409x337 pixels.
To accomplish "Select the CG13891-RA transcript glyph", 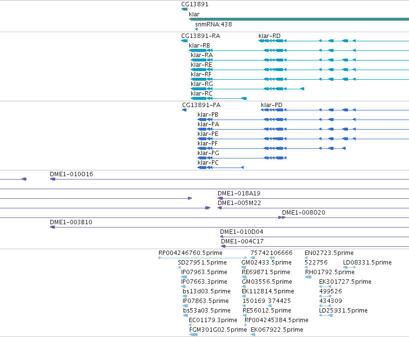I will (x=185, y=41).
